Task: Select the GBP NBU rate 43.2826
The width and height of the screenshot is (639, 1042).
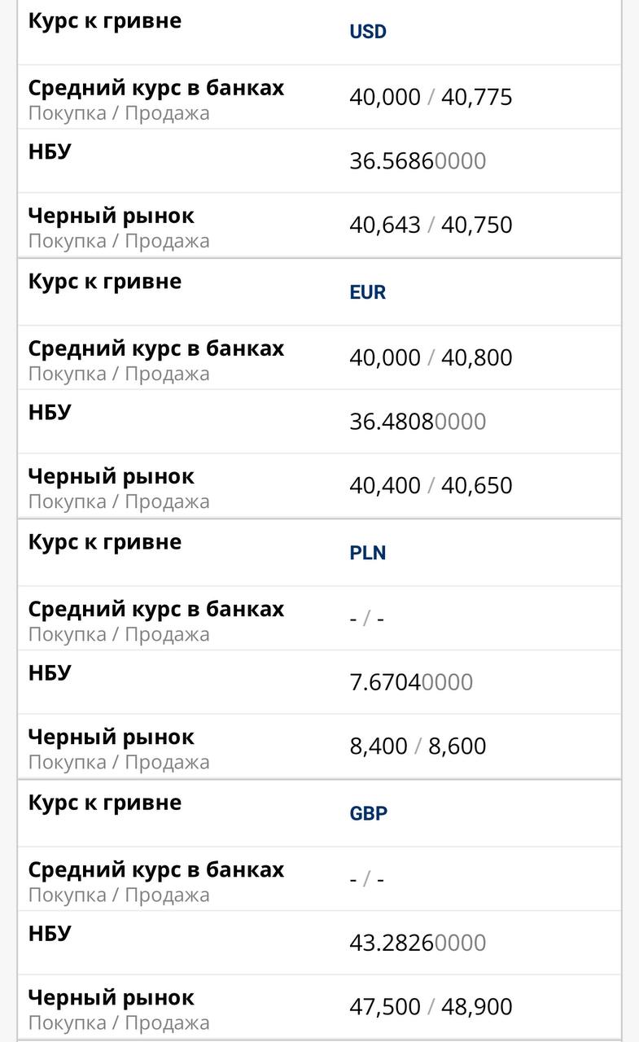Action: 417,943
